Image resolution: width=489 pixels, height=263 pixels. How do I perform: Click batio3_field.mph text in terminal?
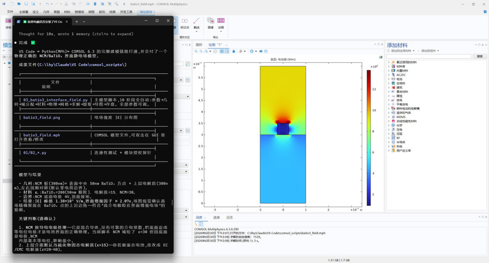click(42, 135)
